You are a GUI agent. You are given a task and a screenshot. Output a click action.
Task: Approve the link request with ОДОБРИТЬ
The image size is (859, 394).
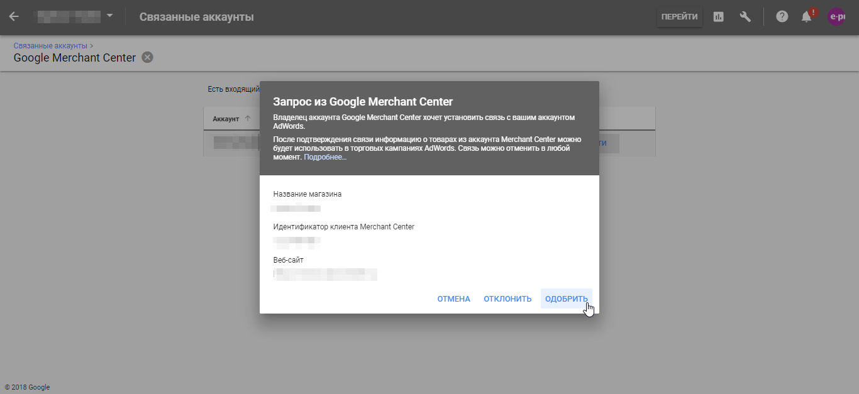point(566,299)
